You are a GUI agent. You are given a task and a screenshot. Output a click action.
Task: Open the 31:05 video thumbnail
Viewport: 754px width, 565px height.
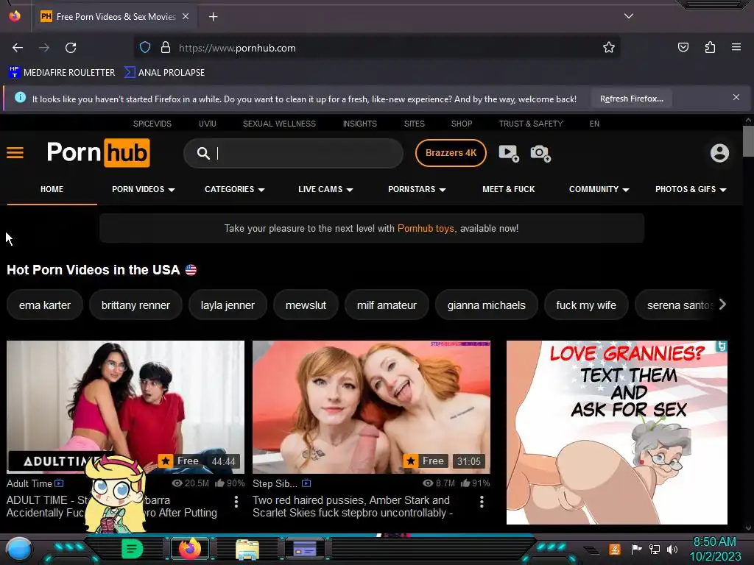coord(371,407)
